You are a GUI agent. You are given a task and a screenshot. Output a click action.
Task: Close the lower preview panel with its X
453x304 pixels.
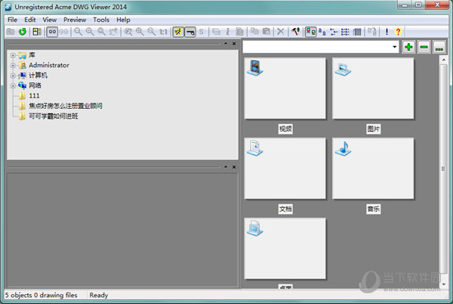pos(234,167)
